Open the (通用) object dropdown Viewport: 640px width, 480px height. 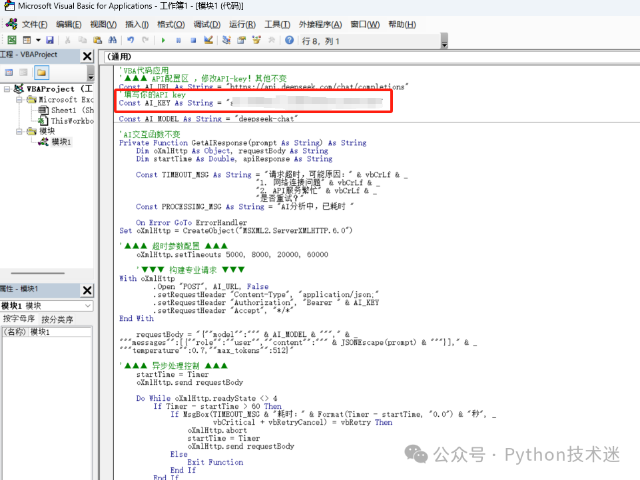point(372,57)
